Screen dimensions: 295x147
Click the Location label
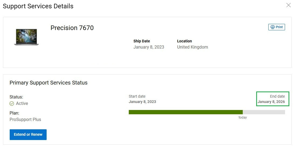pos(184,41)
